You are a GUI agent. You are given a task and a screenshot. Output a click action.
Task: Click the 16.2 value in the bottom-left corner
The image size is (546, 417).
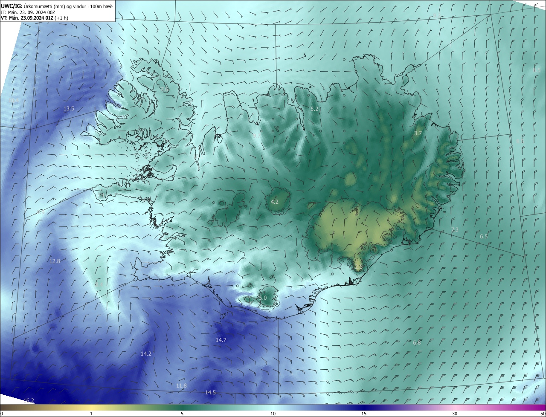tap(29, 400)
